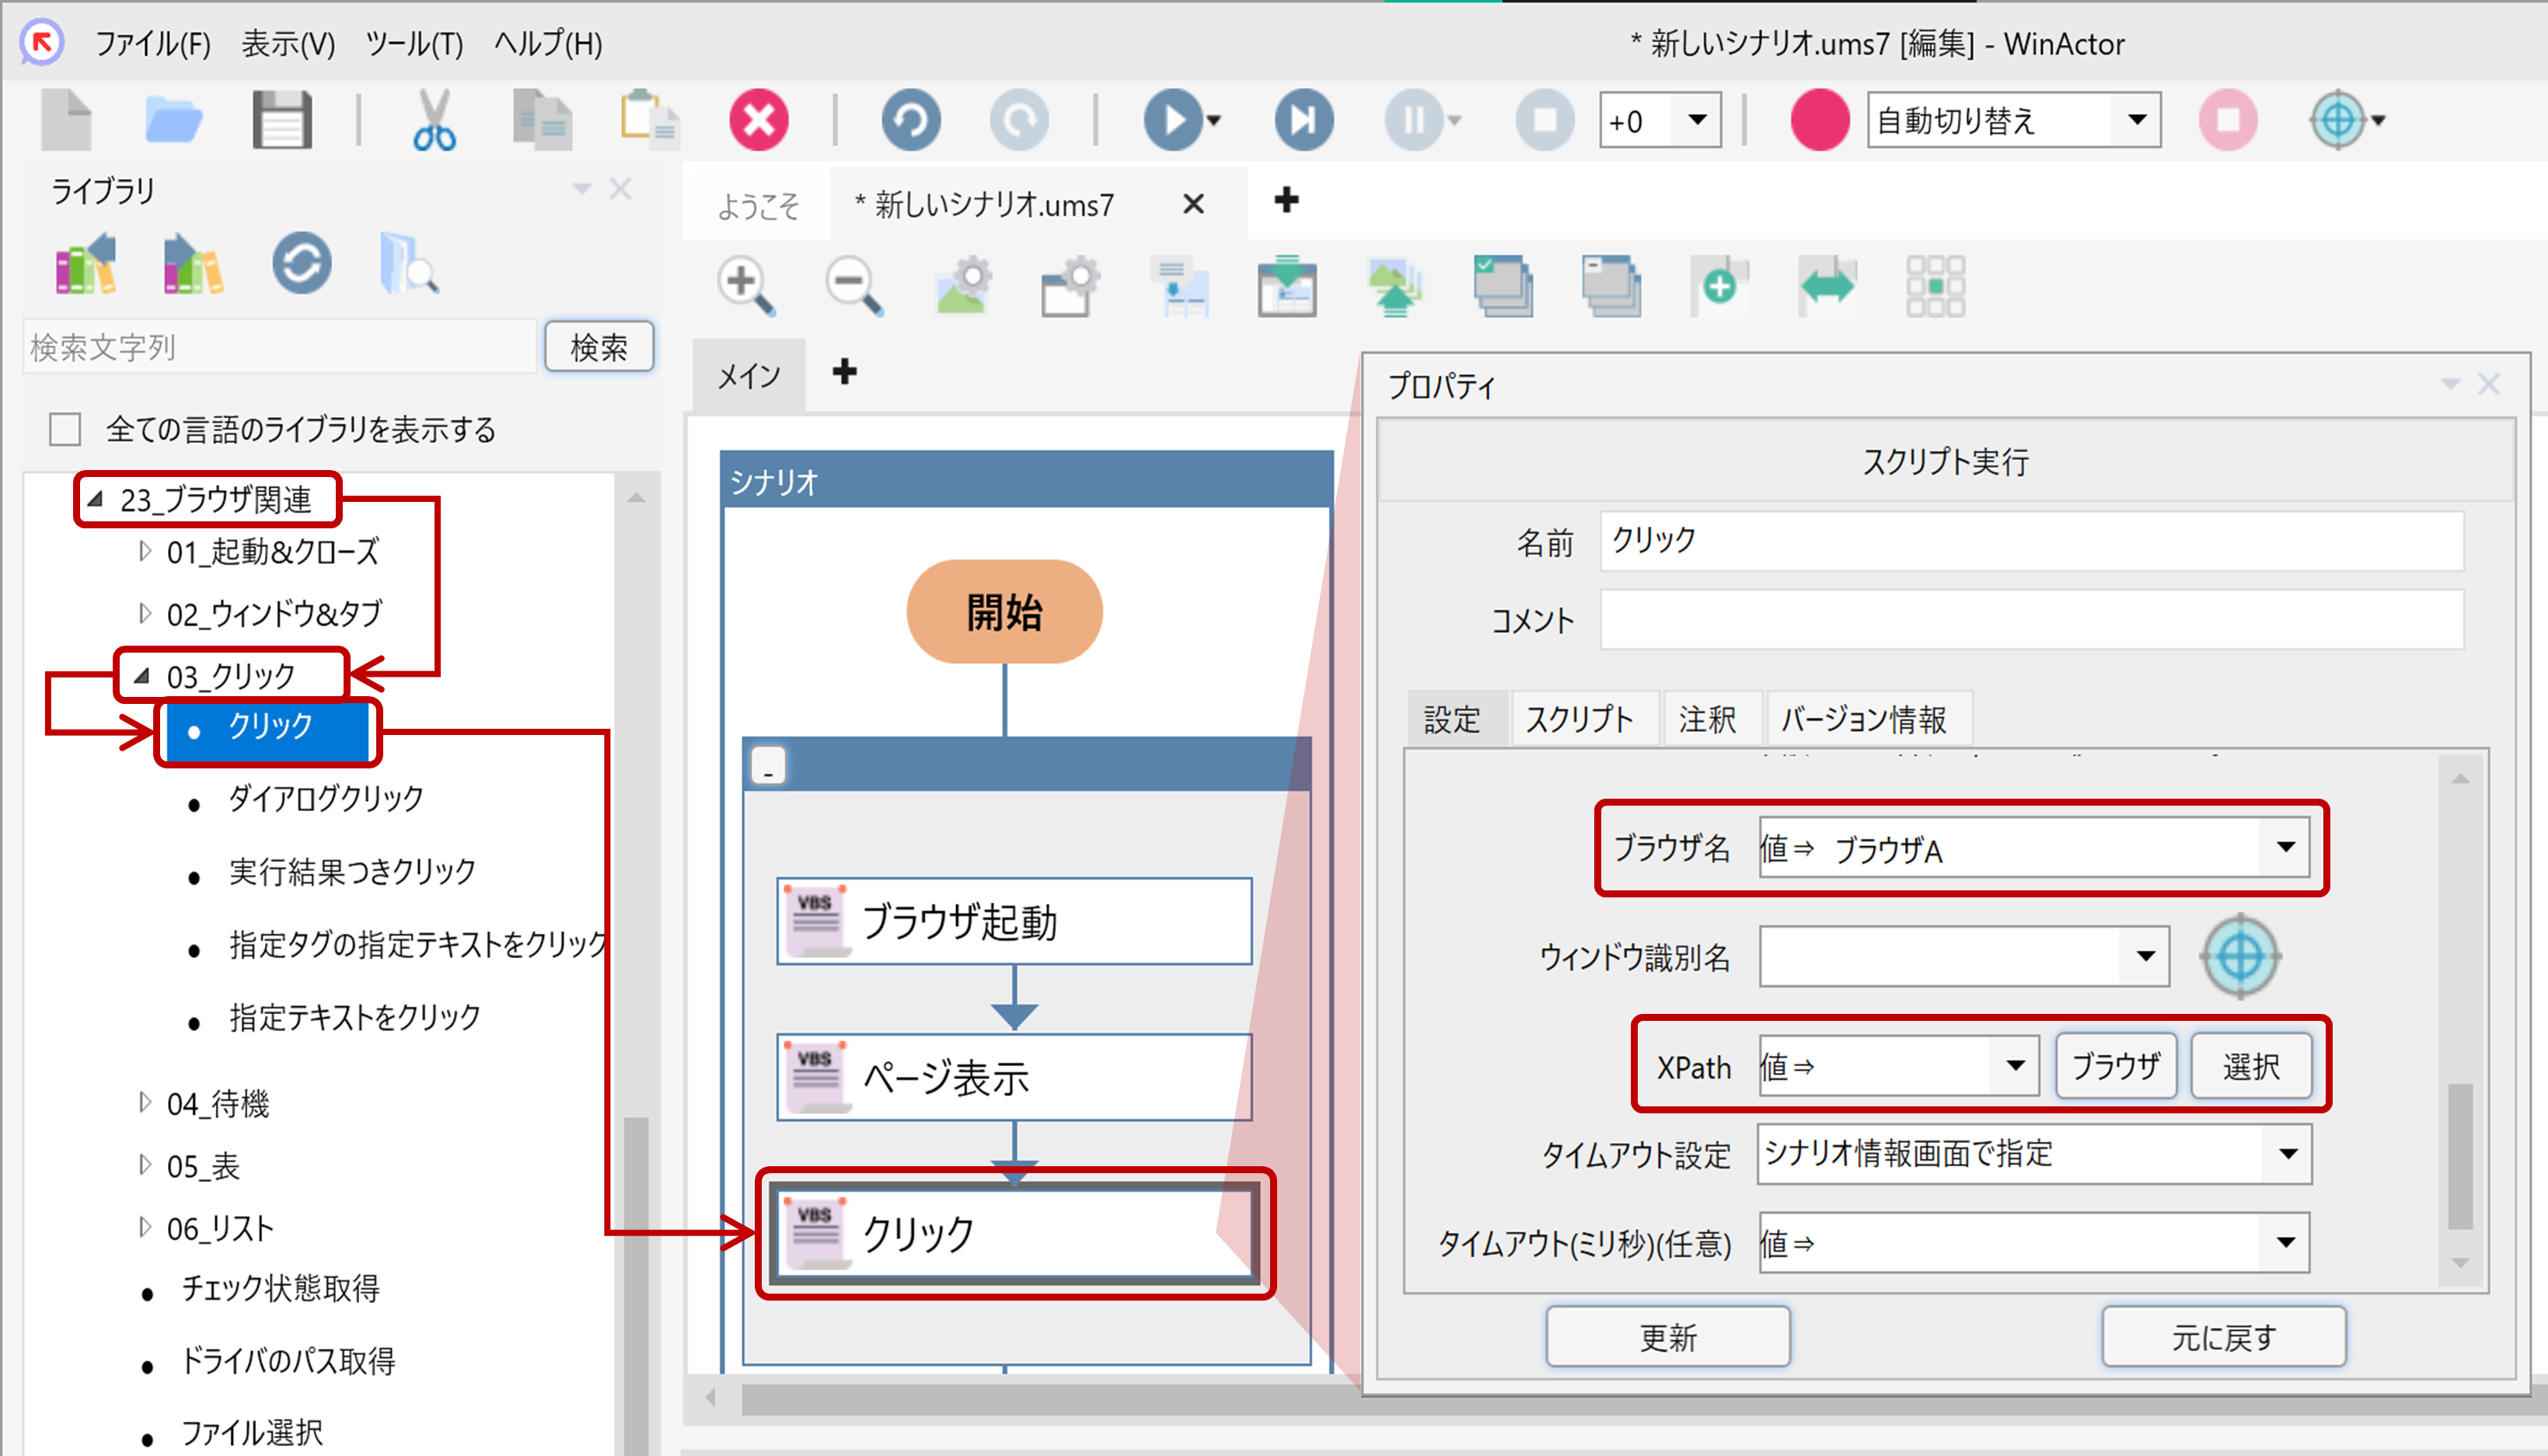Undo the last action

(909, 119)
